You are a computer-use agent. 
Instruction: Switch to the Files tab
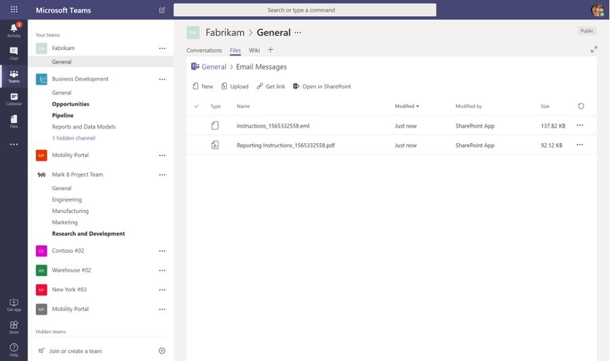point(235,50)
